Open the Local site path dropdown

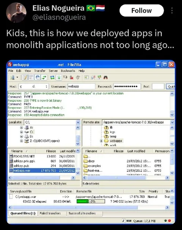78,122
